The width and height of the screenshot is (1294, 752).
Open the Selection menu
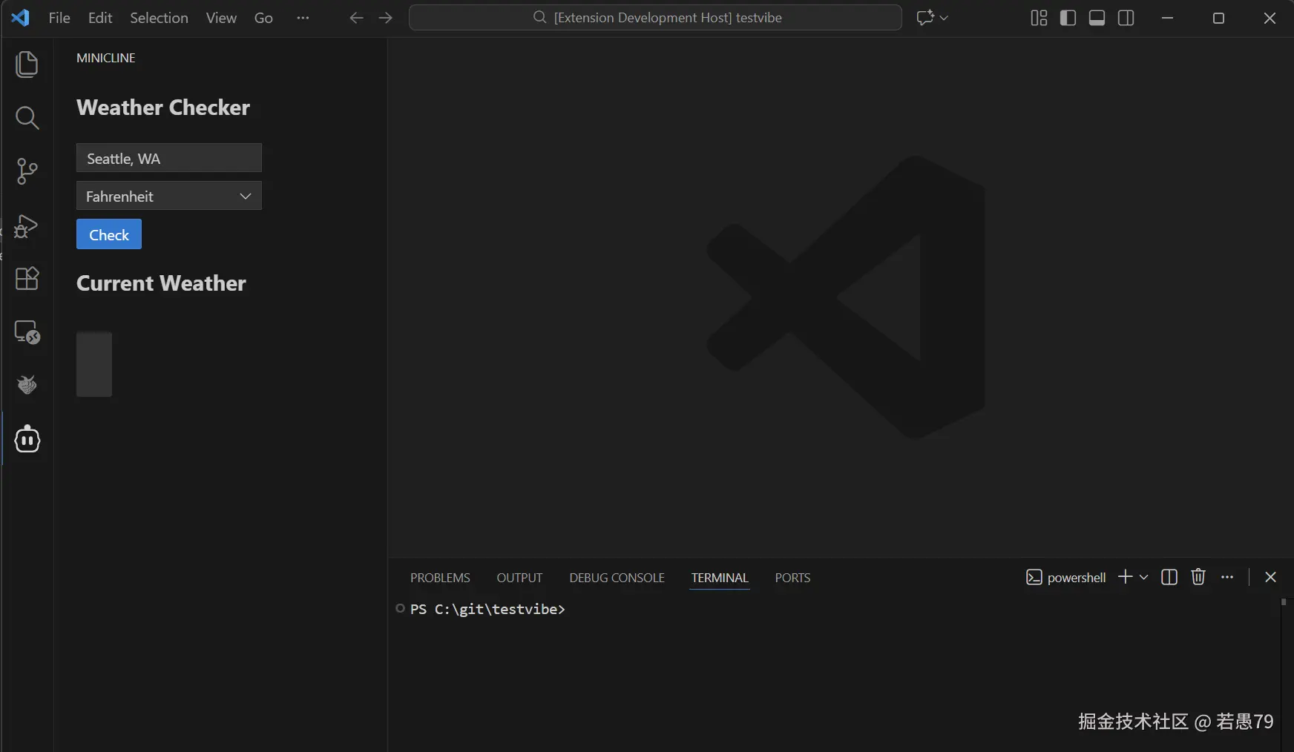[159, 18]
